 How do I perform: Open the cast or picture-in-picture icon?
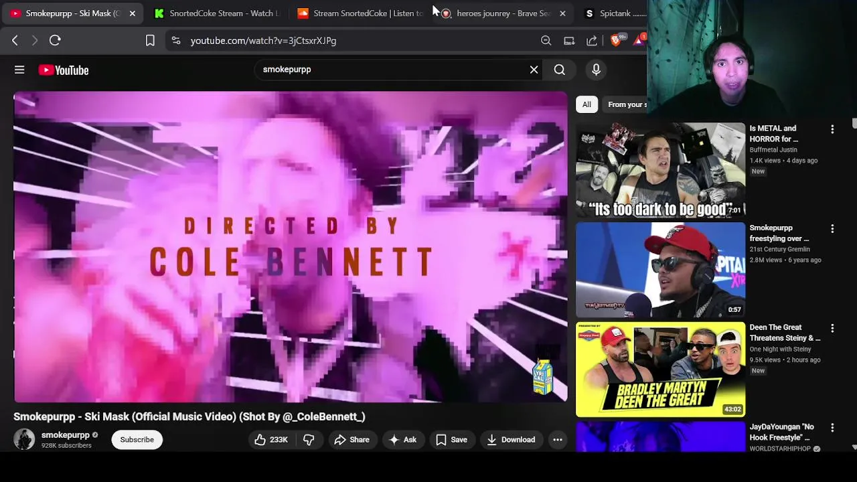[x=569, y=41]
